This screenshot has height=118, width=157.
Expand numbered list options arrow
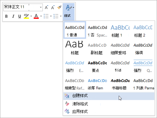pos(61,16)
